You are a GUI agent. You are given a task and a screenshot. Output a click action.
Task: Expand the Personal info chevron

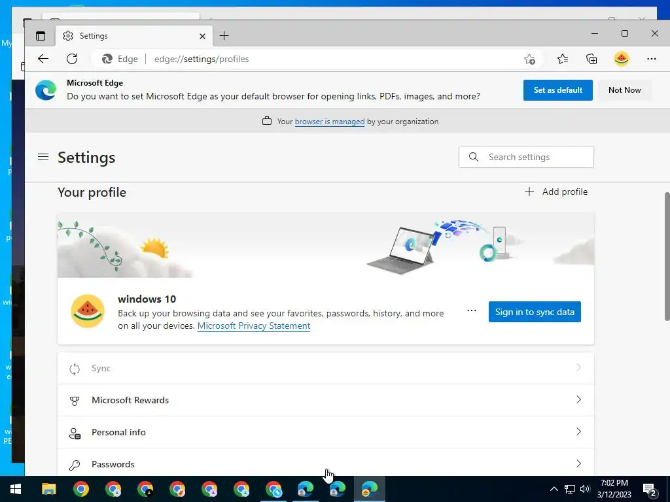(x=578, y=431)
